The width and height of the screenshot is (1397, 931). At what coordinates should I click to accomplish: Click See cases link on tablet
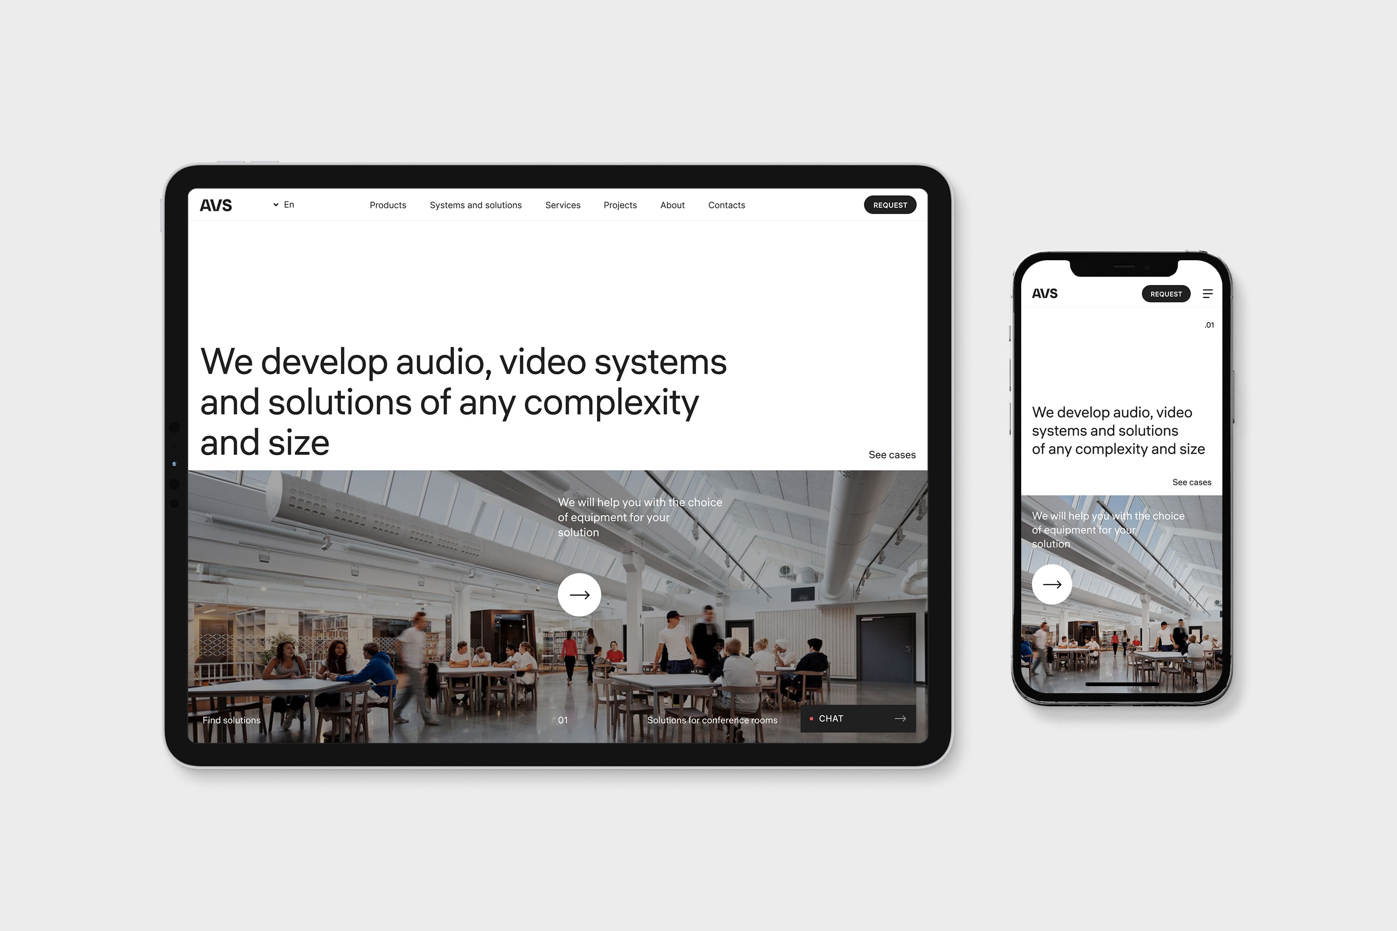pos(891,454)
